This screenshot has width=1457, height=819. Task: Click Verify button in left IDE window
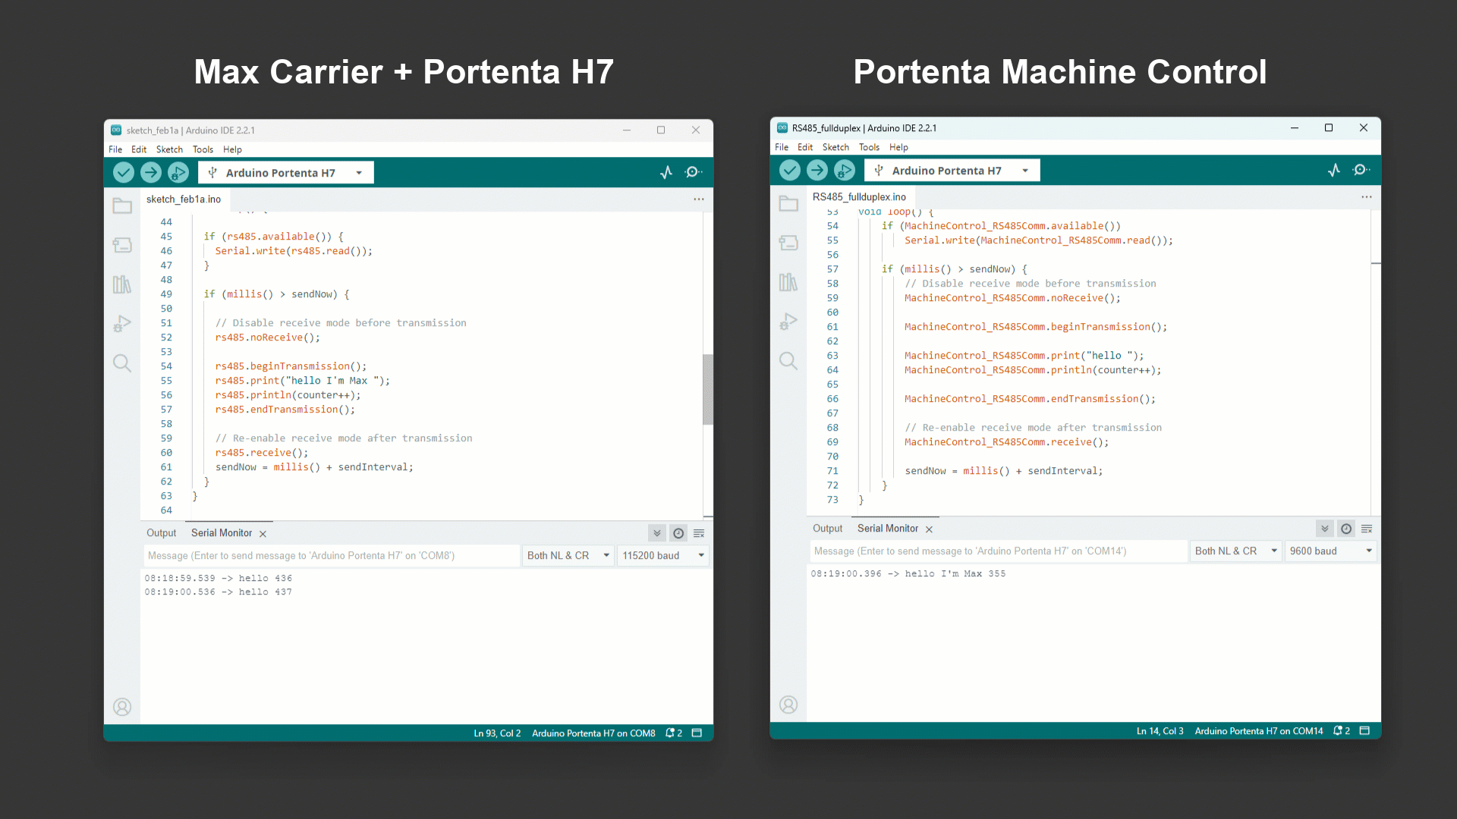tap(124, 173)
